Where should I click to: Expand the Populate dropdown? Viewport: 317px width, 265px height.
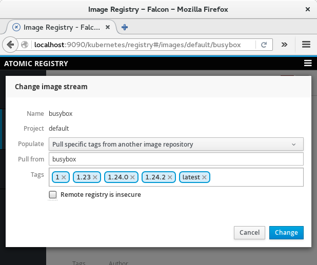pyautogui.click(x=176, y=144)
